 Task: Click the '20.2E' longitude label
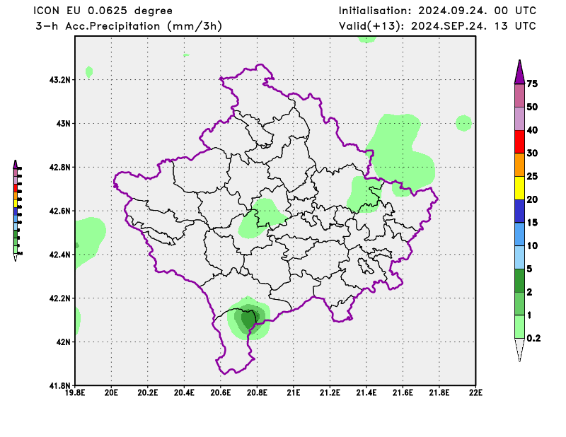pyautogui.click(x=148, y=392)
